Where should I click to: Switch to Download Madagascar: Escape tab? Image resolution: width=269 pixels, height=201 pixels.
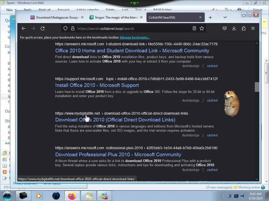coord(55,18)
